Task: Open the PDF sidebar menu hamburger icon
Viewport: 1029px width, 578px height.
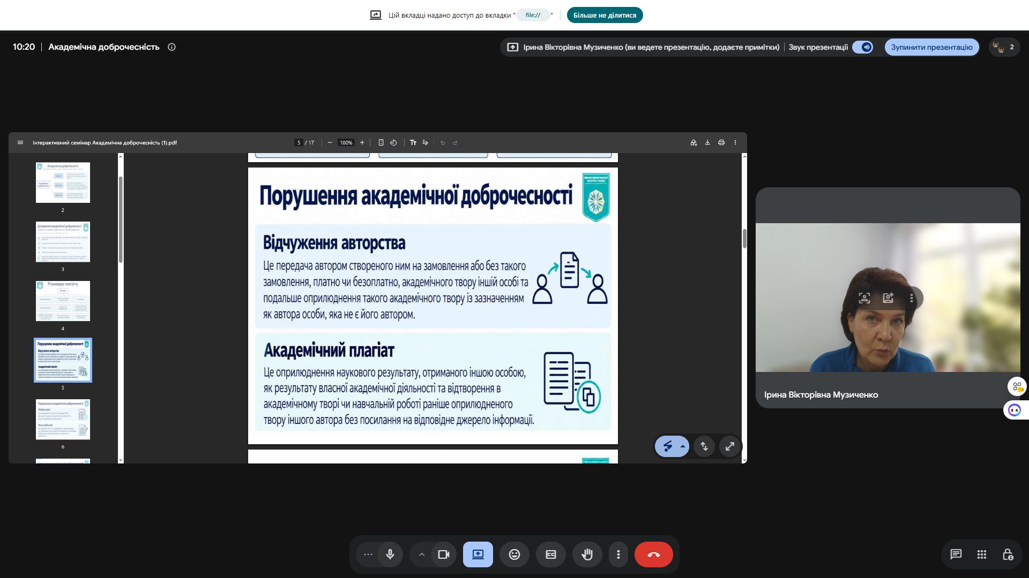Action: pyautogui.click(x=20, y=143)
